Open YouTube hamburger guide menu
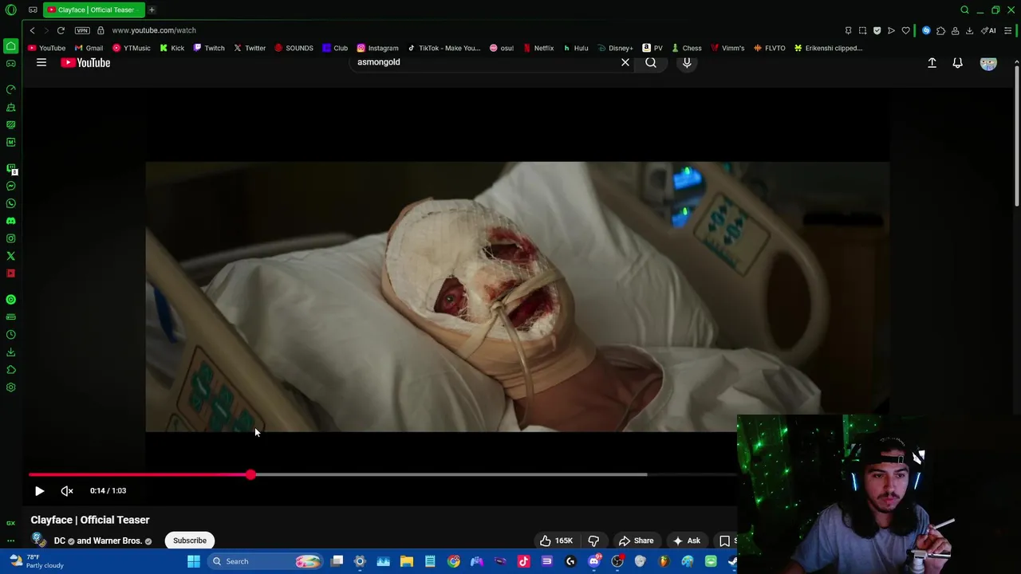The image size is (1021, 574). (x=41, y=62)
